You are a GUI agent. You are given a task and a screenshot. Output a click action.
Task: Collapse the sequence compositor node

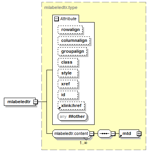pos(113,133)
